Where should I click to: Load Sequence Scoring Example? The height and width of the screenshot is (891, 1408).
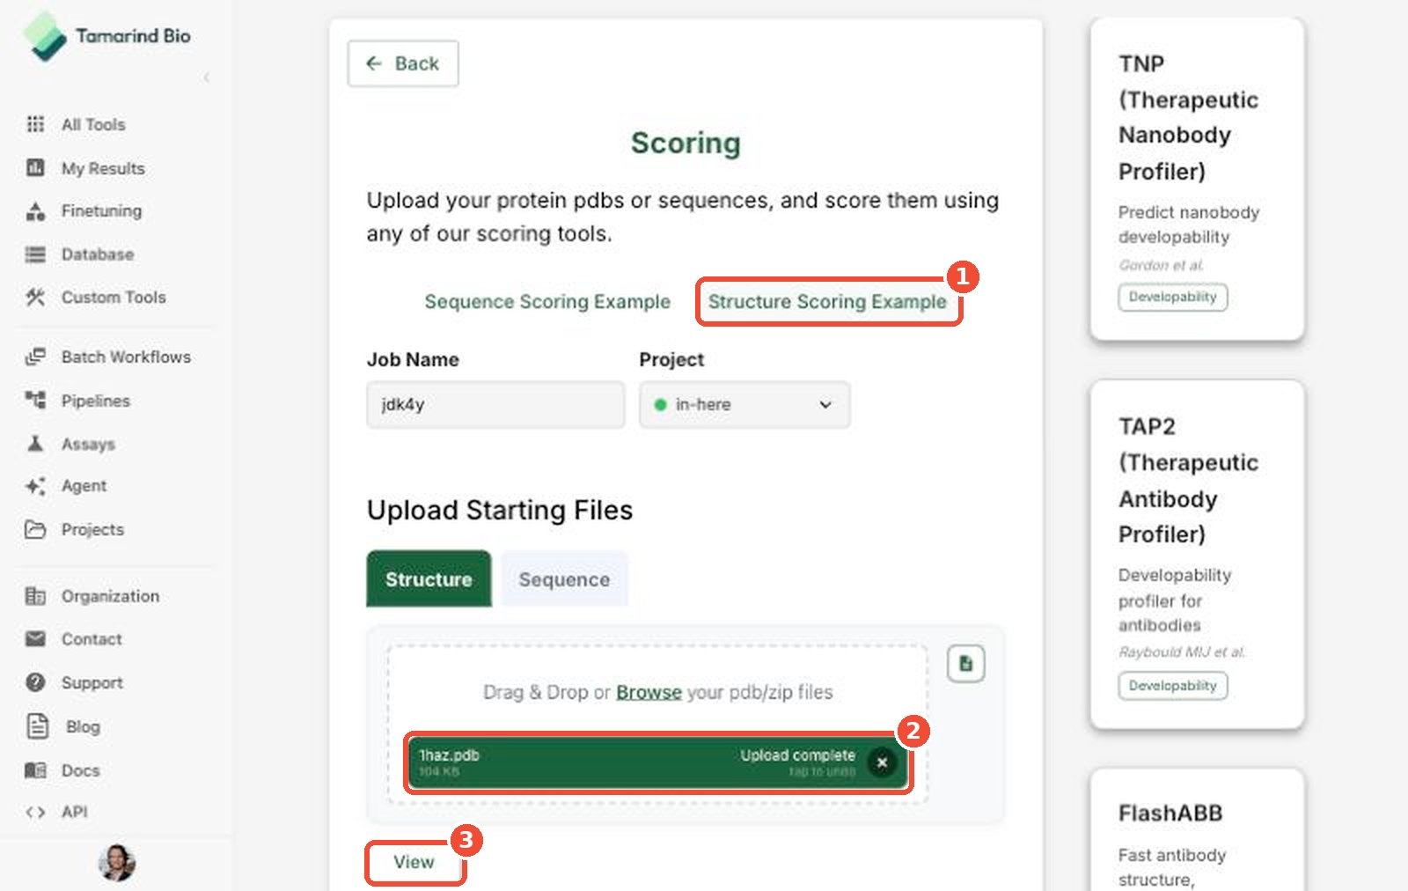point(547,301)
